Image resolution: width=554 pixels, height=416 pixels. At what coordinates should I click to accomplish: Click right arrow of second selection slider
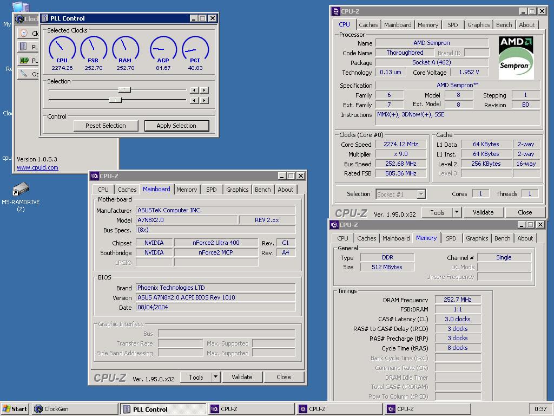coord(204,100)
